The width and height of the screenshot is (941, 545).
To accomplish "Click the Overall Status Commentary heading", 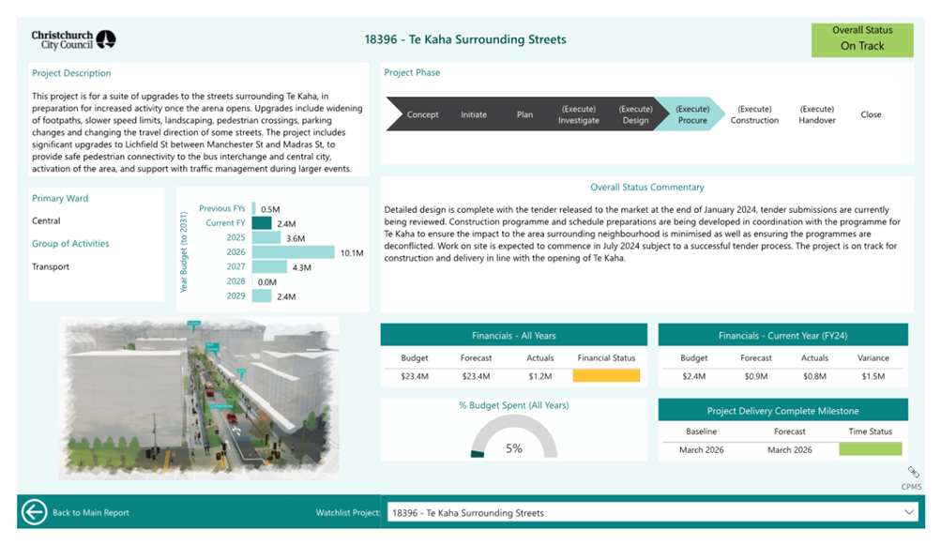I will click(x=647, y=188).
